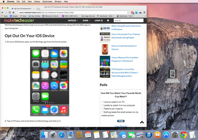Select desktop file Opt-Out-FB-Ads image
This screenshot has width=198, height=140.
tap(172, 76)
